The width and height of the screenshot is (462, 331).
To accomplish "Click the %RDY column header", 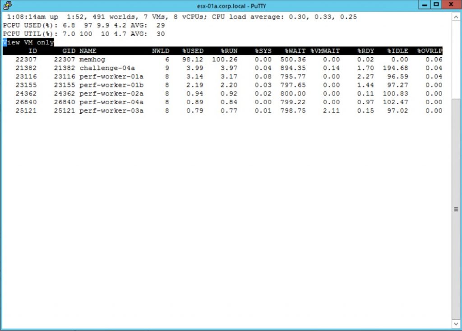I will pos(365,51).
